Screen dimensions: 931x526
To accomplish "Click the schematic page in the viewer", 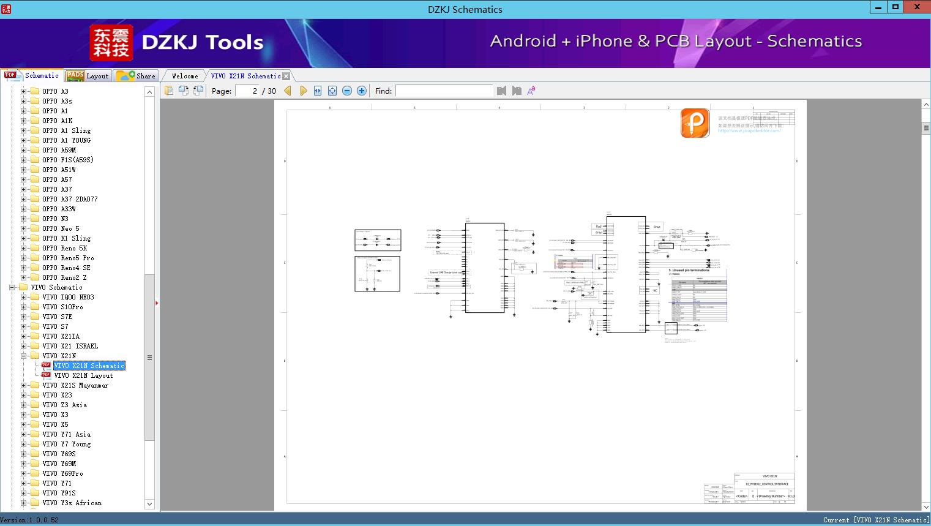I will (x=540, y=305).
